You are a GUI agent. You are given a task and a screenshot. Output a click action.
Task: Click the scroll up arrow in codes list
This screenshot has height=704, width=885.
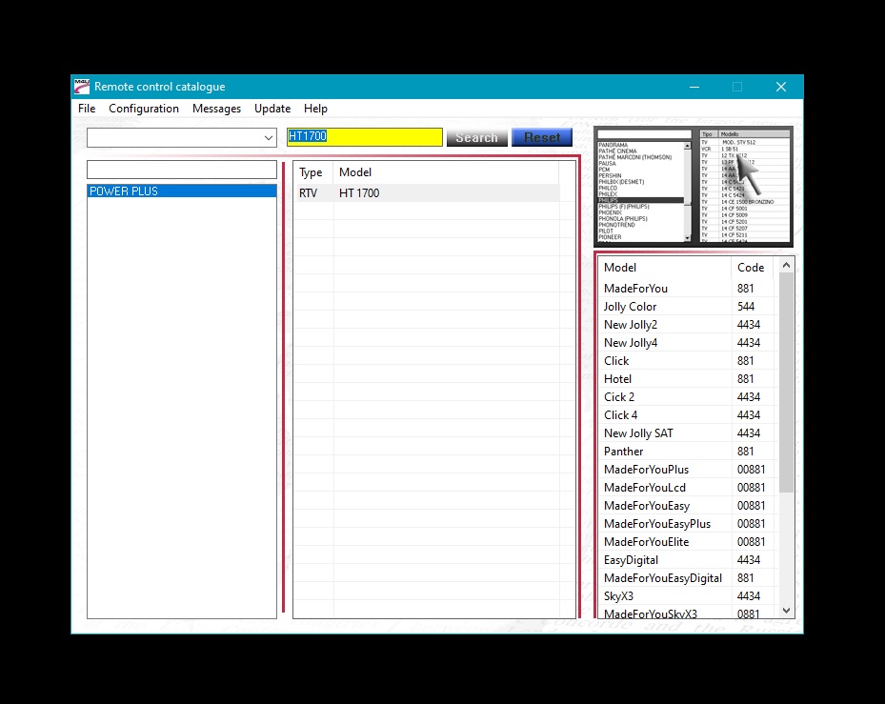(786, 265)
